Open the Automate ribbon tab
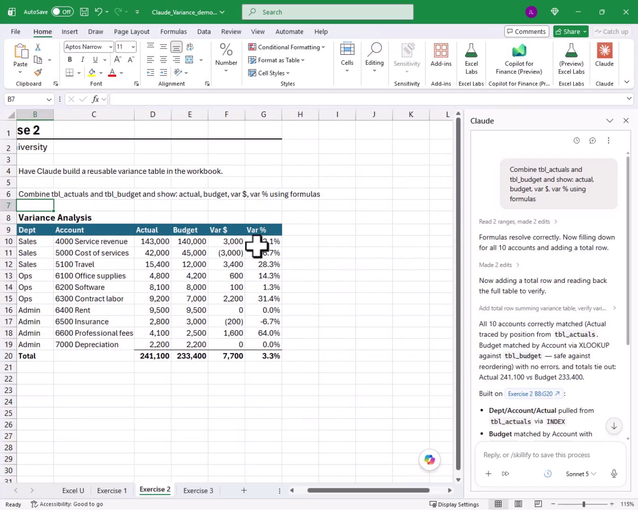 point(289,32)
